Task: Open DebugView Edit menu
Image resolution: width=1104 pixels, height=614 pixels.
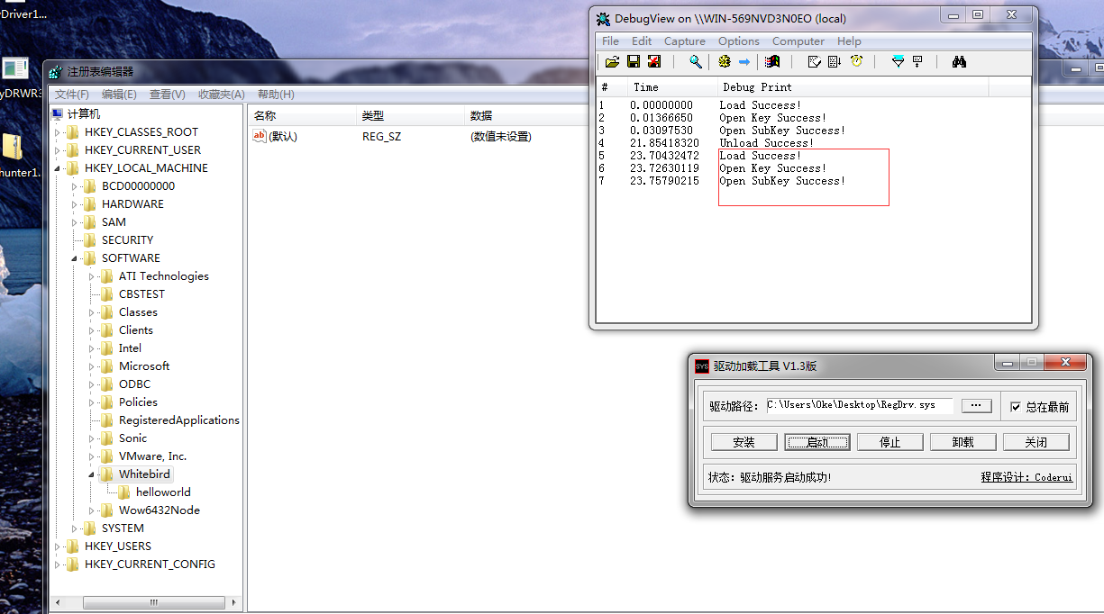Action: pyautogui.click(x=642, y=41)
